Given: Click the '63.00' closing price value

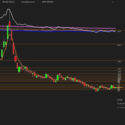Looking at the screenshot, I should (x=120, y=100).
